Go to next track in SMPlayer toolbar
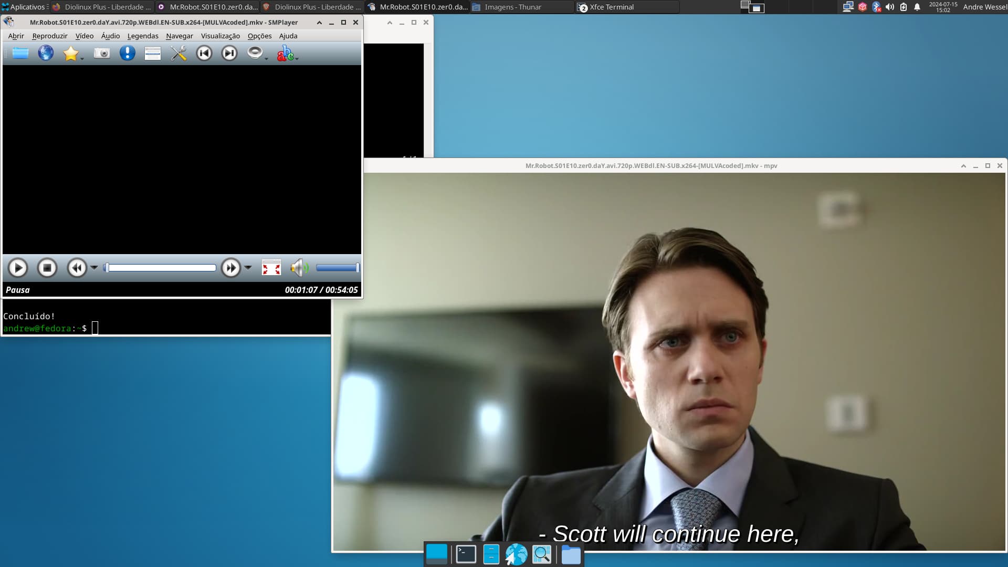The image size is (1008, 567). click(229, 53)
